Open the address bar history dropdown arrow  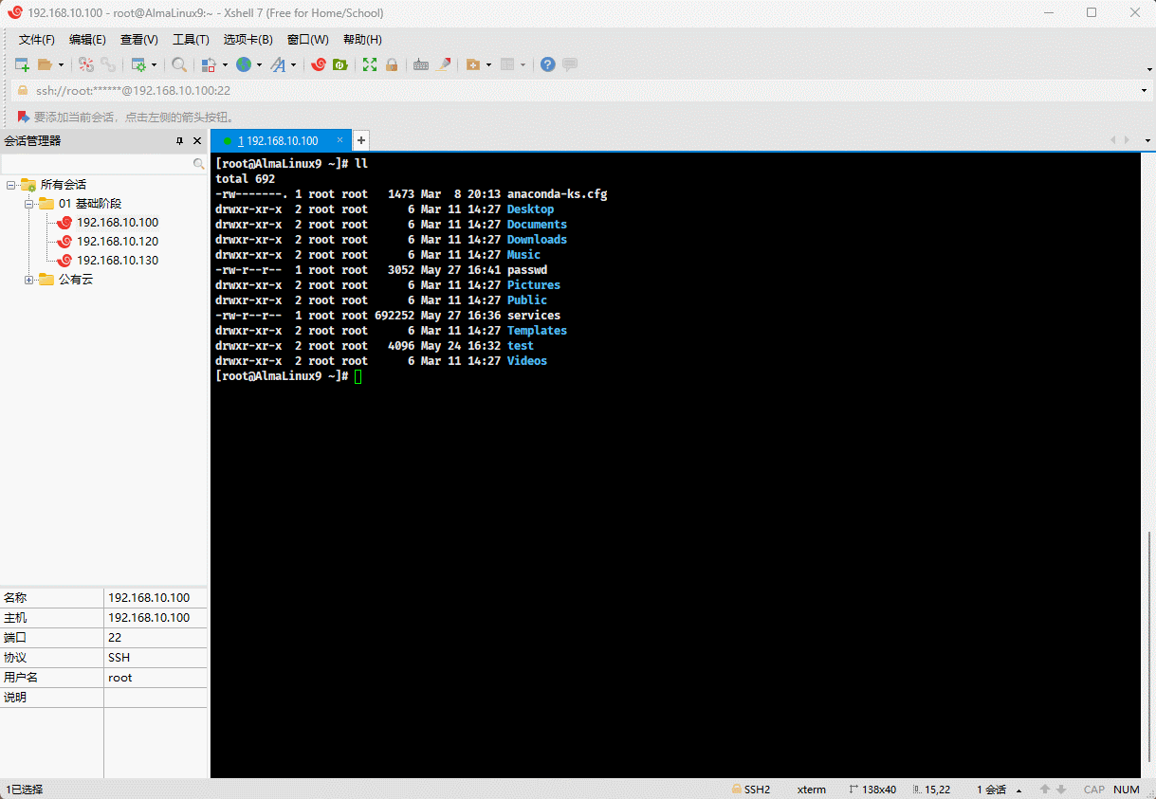click(x=1145, y=91)
